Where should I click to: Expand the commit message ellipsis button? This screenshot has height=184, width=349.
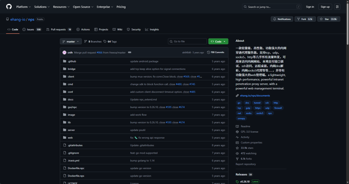[130, 52]
